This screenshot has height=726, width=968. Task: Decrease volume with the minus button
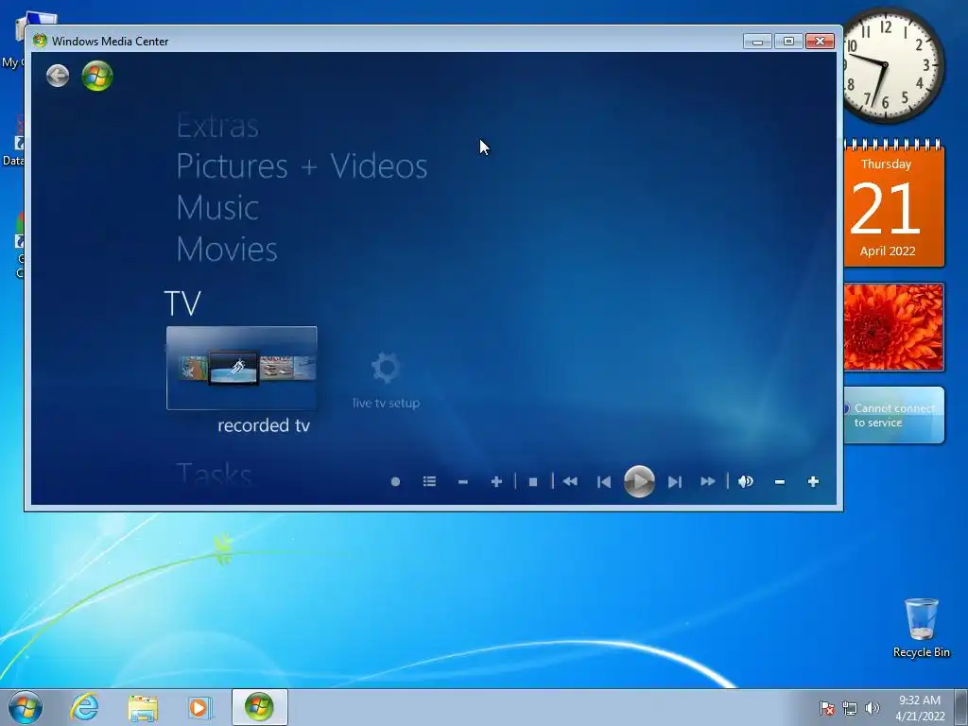pyautogui.click(x=780, y=481)
